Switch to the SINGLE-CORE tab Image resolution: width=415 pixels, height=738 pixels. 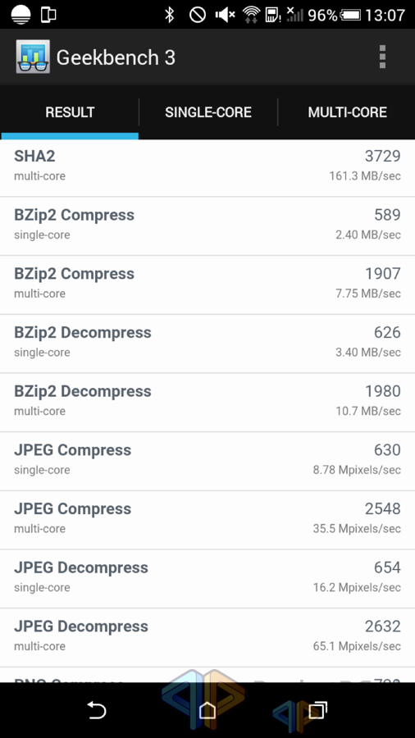click(208, 112)
